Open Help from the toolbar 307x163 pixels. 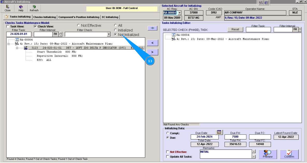[x=21, y=8]
